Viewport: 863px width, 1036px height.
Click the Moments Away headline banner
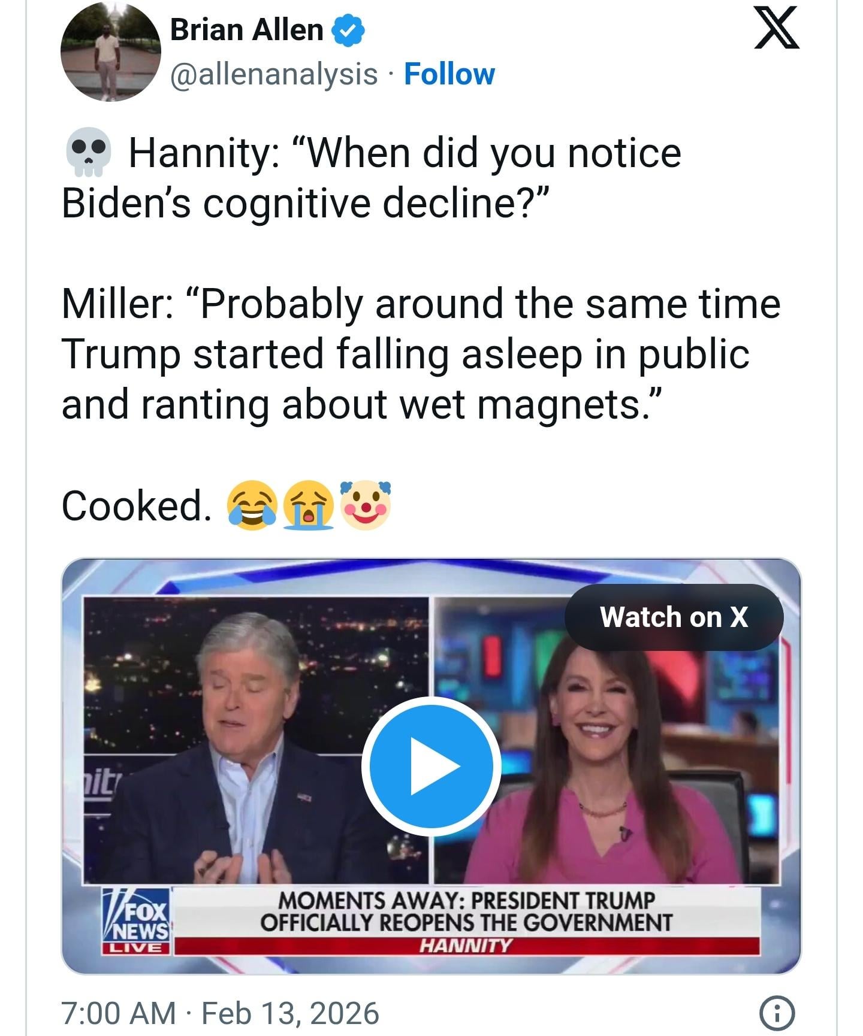coord(466,910)
